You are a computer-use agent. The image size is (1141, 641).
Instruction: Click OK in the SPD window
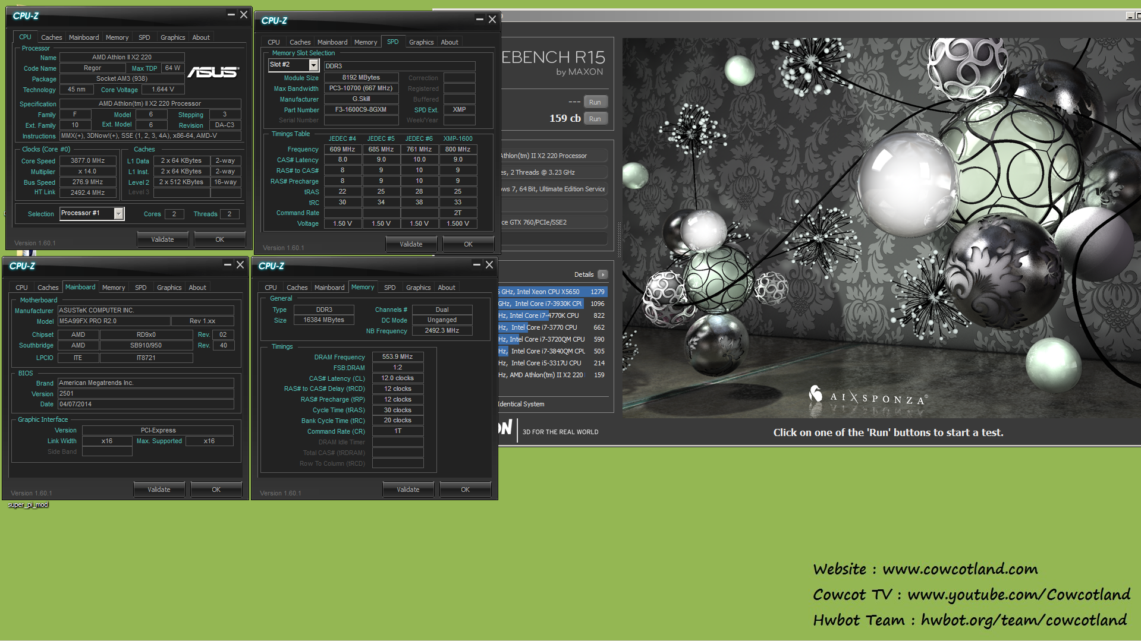point(469,244)
